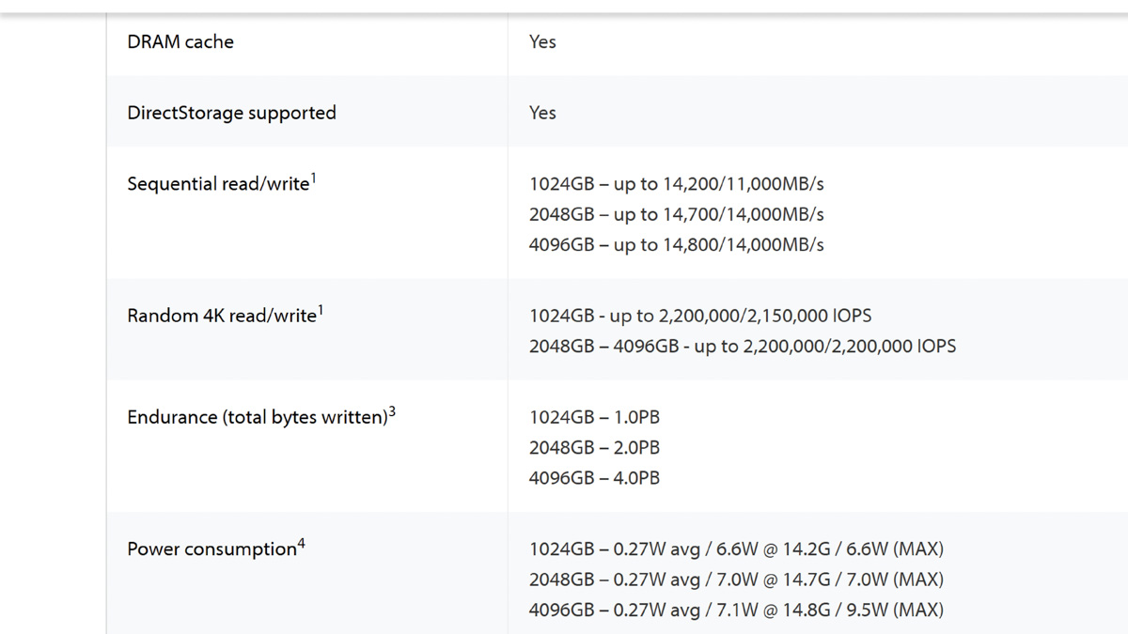Open footnote 1 beside Random 4K read/write
Viewport: 1128px width, 634px height.
[321, 309]
